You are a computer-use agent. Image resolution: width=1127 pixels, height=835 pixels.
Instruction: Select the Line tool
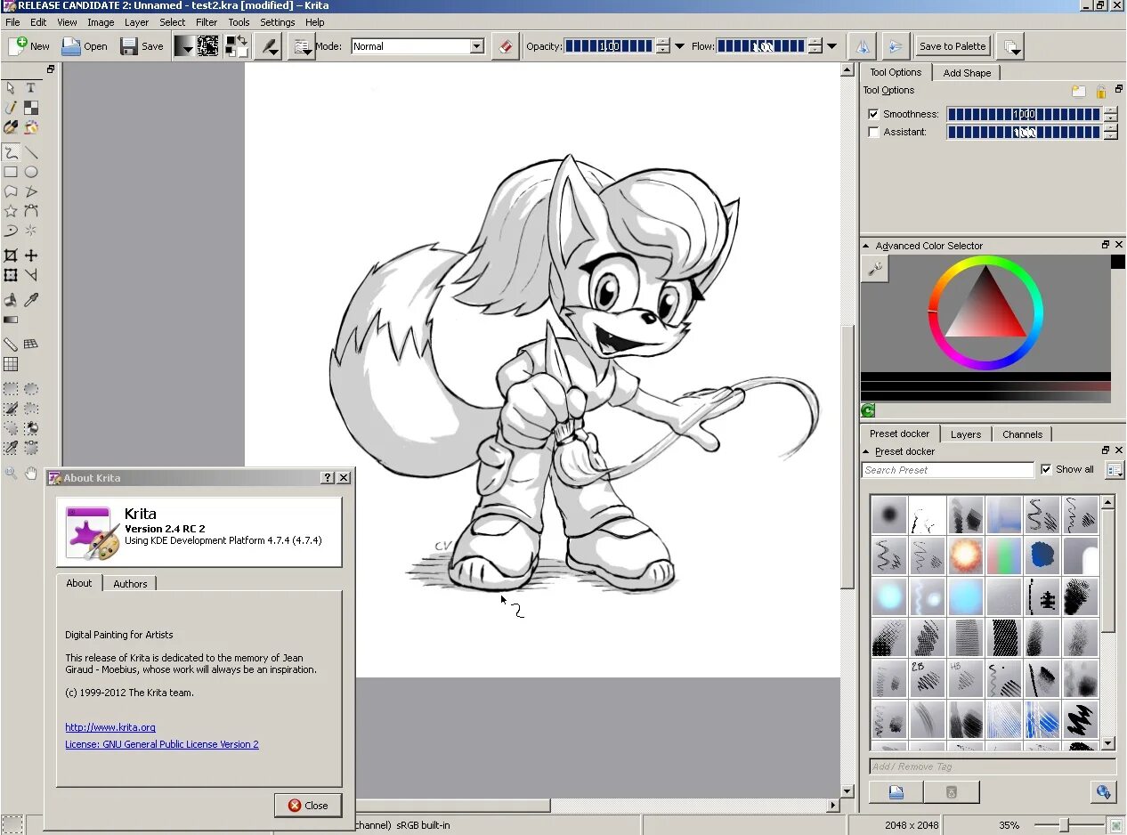[x=30, y=152]
